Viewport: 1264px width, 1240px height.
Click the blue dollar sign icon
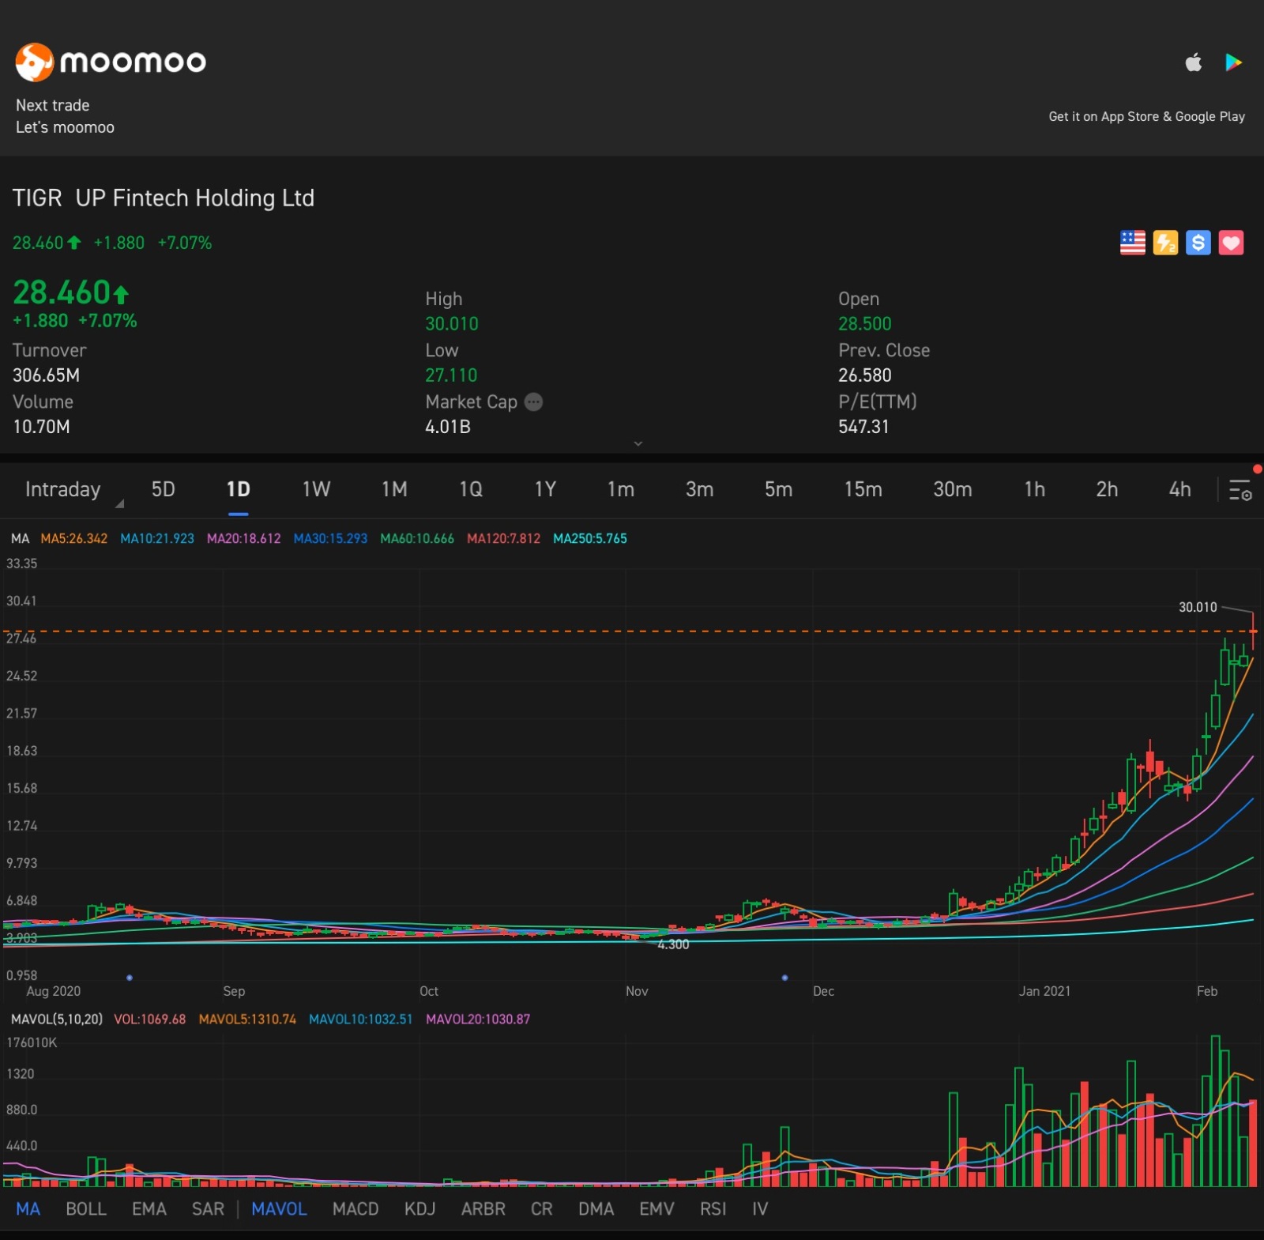coord(1198,243)
